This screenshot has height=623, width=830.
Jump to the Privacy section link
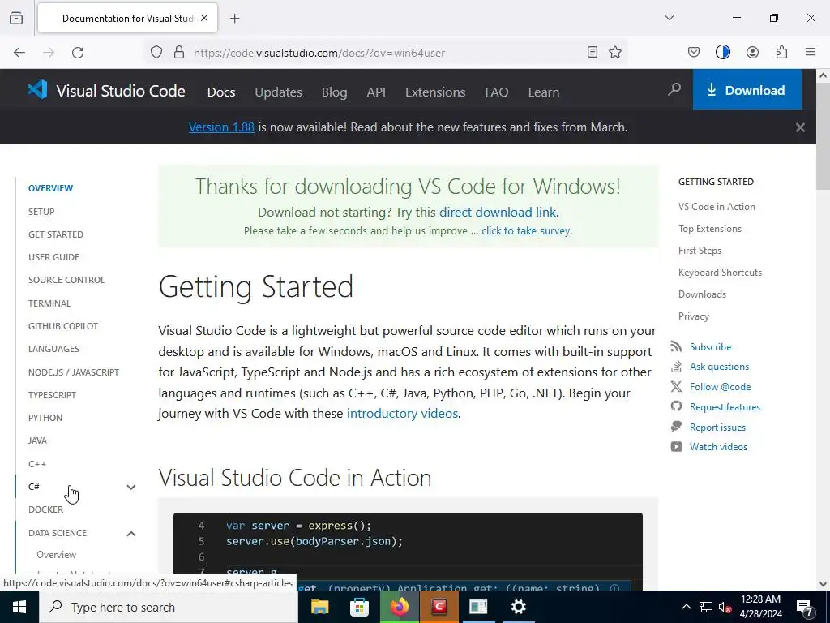694,316
